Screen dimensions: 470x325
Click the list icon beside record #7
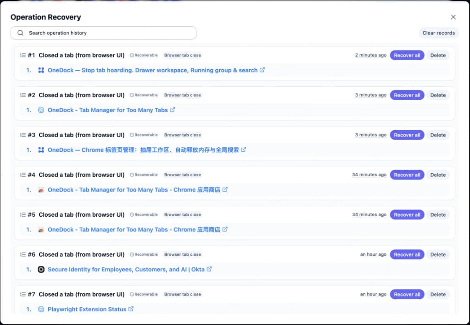pyautogui.click(x=23, y=294)
